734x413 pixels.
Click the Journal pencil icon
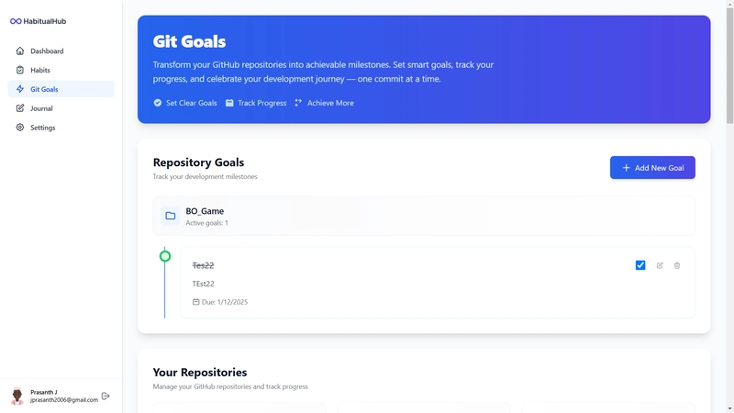pyautogui.click(x=20, y=108)
